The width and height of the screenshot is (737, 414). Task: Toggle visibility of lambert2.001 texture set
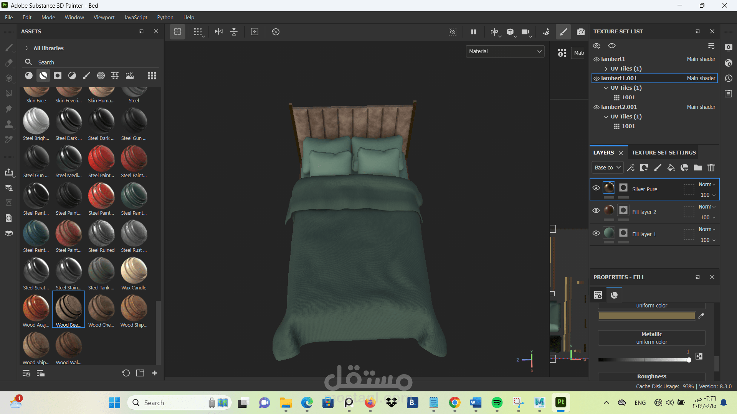597,107
